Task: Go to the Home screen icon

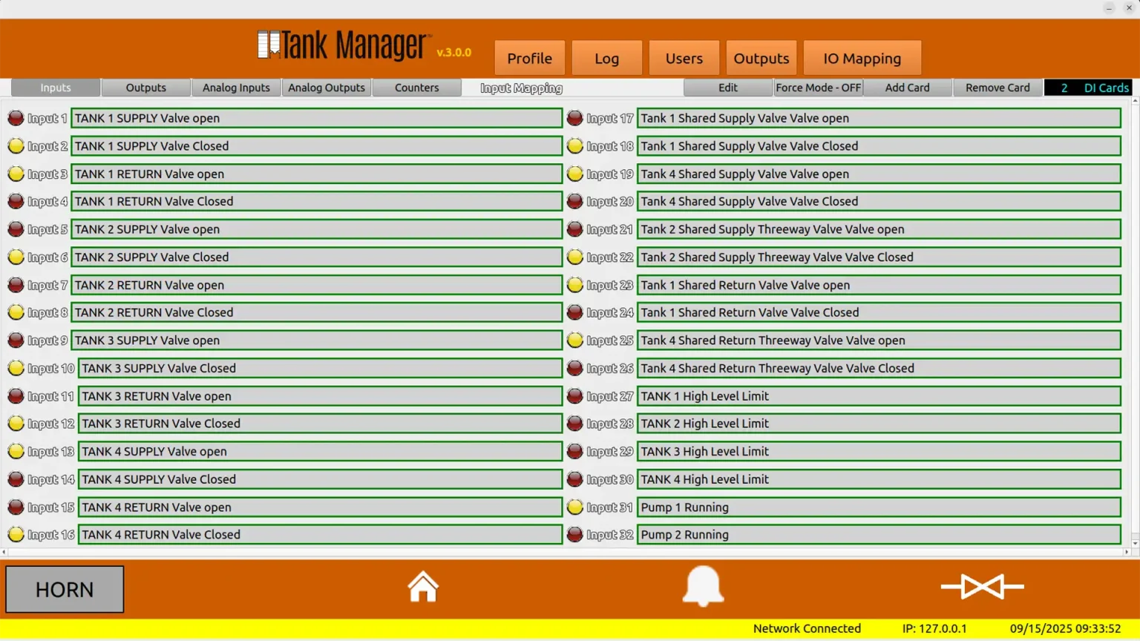Action: tap(423, 586)
